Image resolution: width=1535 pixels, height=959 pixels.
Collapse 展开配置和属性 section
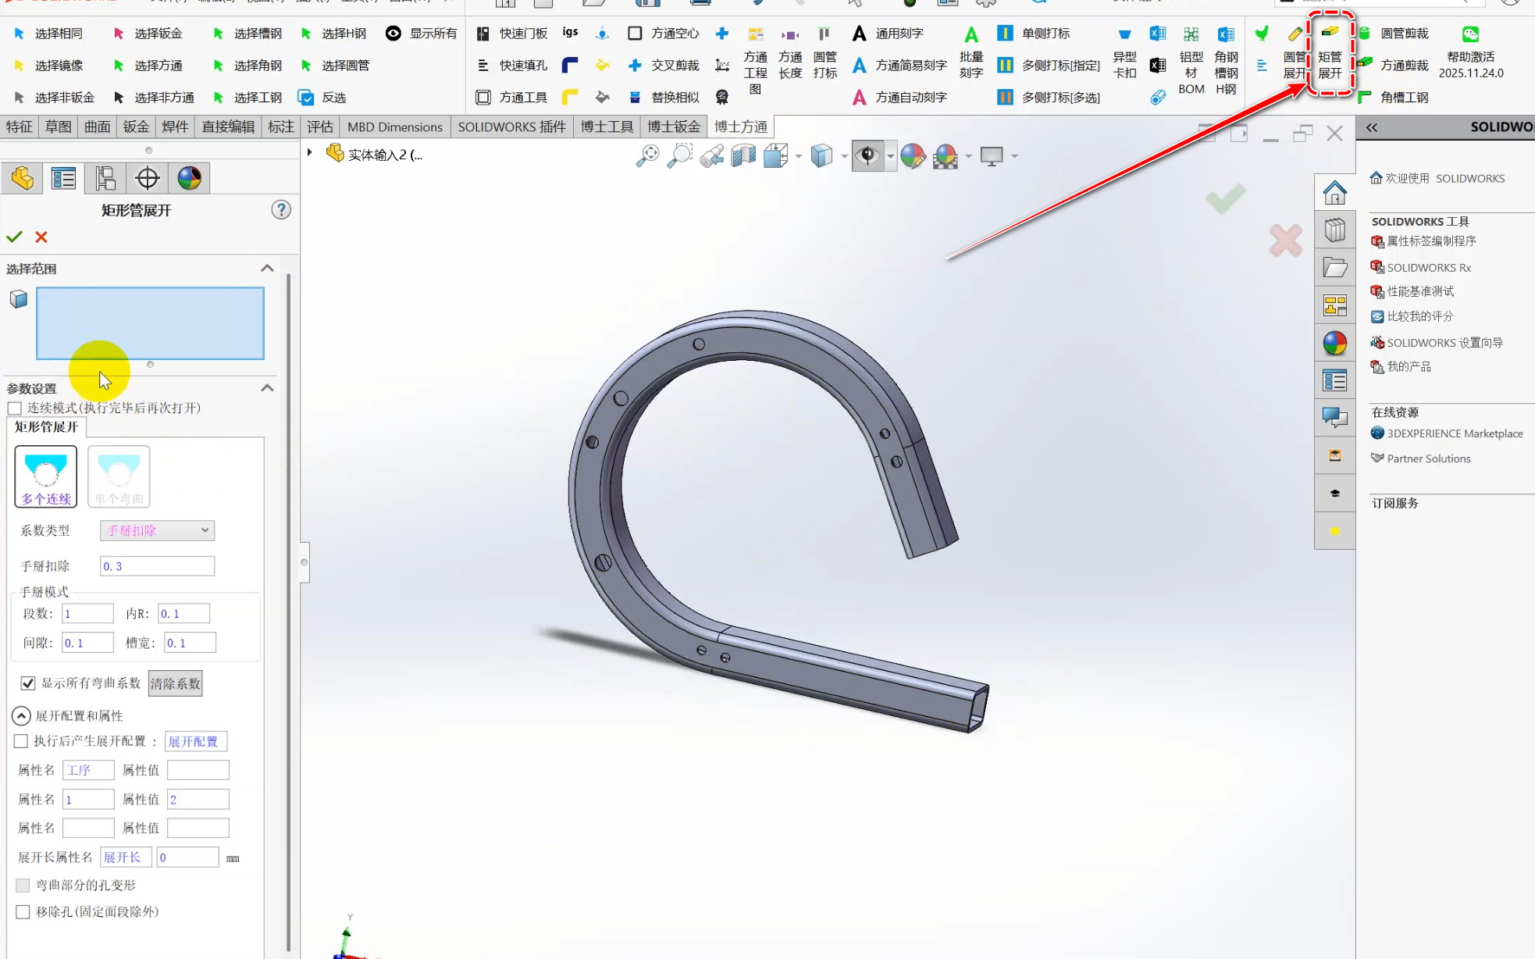tap(21, 716)
